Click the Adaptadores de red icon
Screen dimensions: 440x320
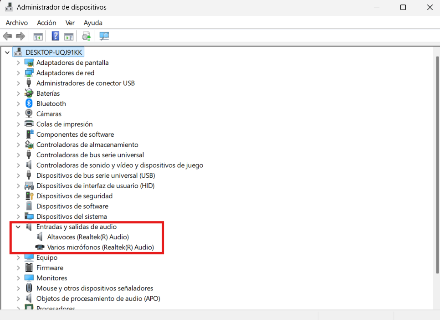[x=29, y=72]
